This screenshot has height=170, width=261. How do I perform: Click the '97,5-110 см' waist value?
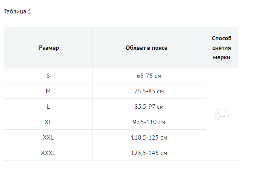tap(149, 122)
